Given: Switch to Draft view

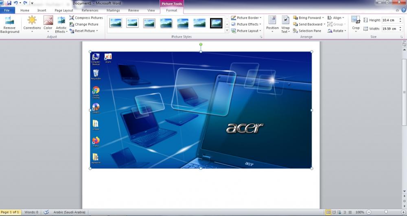Looking at the screenshot, I should point(350,212).
